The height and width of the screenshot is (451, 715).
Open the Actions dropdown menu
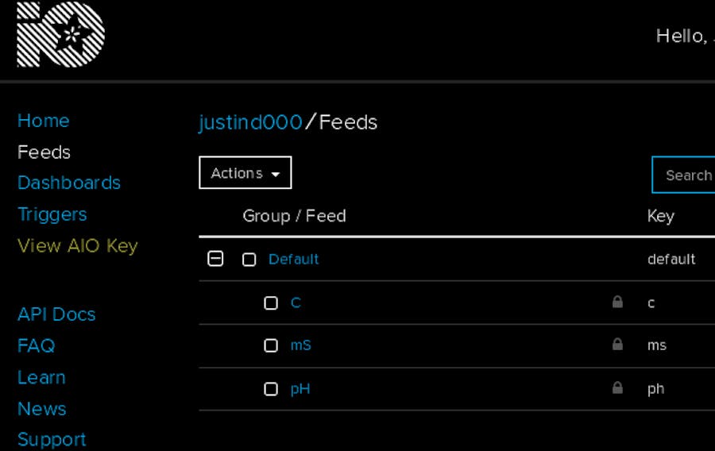[x=245, y=173]
